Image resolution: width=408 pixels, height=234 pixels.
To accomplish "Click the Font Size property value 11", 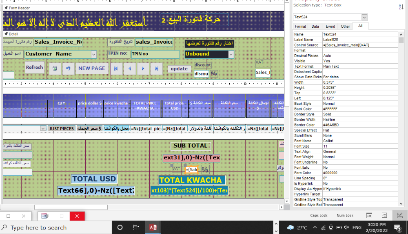I will pos(360,146).
